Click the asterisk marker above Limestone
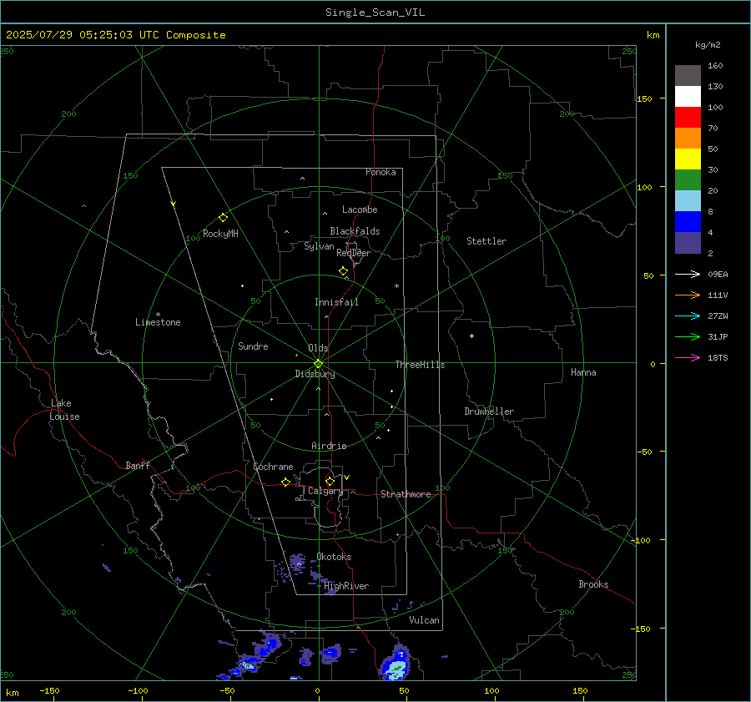This screenshot has height=702, width=751. click(x=158, y=315)
